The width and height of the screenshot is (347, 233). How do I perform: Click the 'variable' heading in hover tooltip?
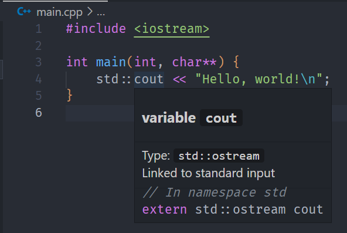click(169, 117)
